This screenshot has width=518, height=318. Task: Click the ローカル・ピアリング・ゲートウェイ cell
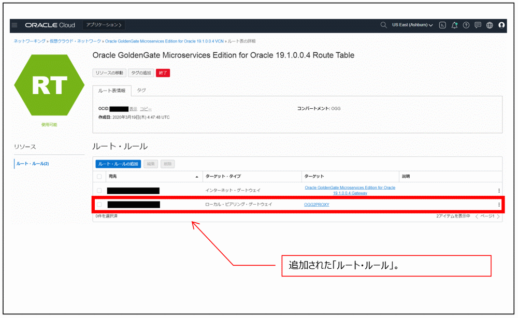point(238,205)
